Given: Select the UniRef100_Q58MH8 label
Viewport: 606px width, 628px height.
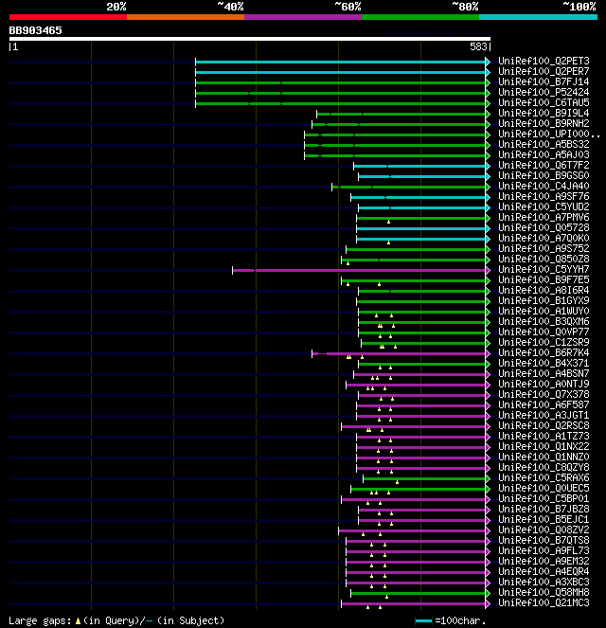Looking at the screenshot, I should (x=544, y=592).
